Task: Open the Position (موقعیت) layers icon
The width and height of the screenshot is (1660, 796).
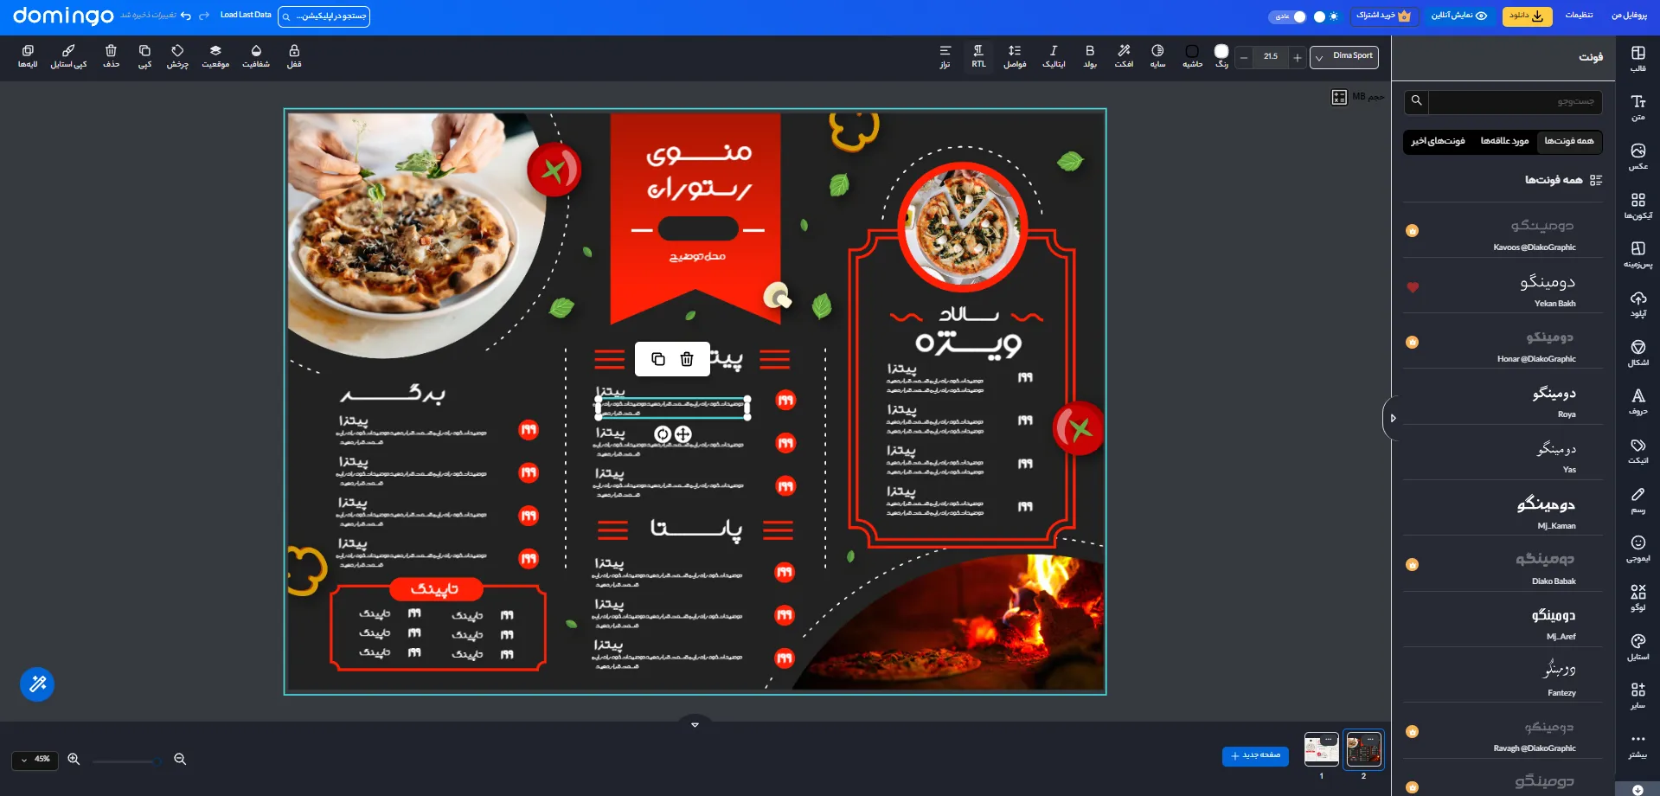Action: pos(215,56)
